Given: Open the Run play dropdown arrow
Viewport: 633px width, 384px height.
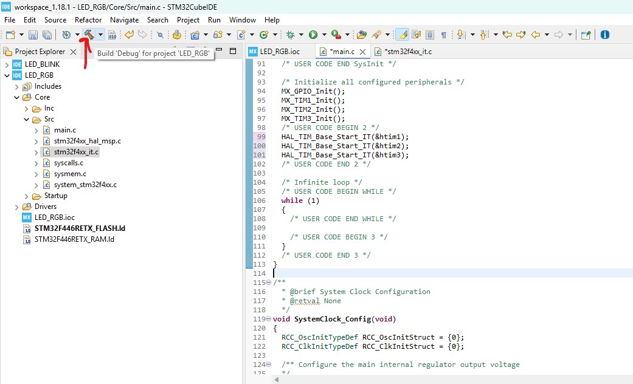Looking at the screenshot, I should 323,35.
